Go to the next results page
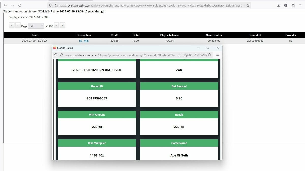The width and height of the screenshot is (305, 171). [56, 25]
